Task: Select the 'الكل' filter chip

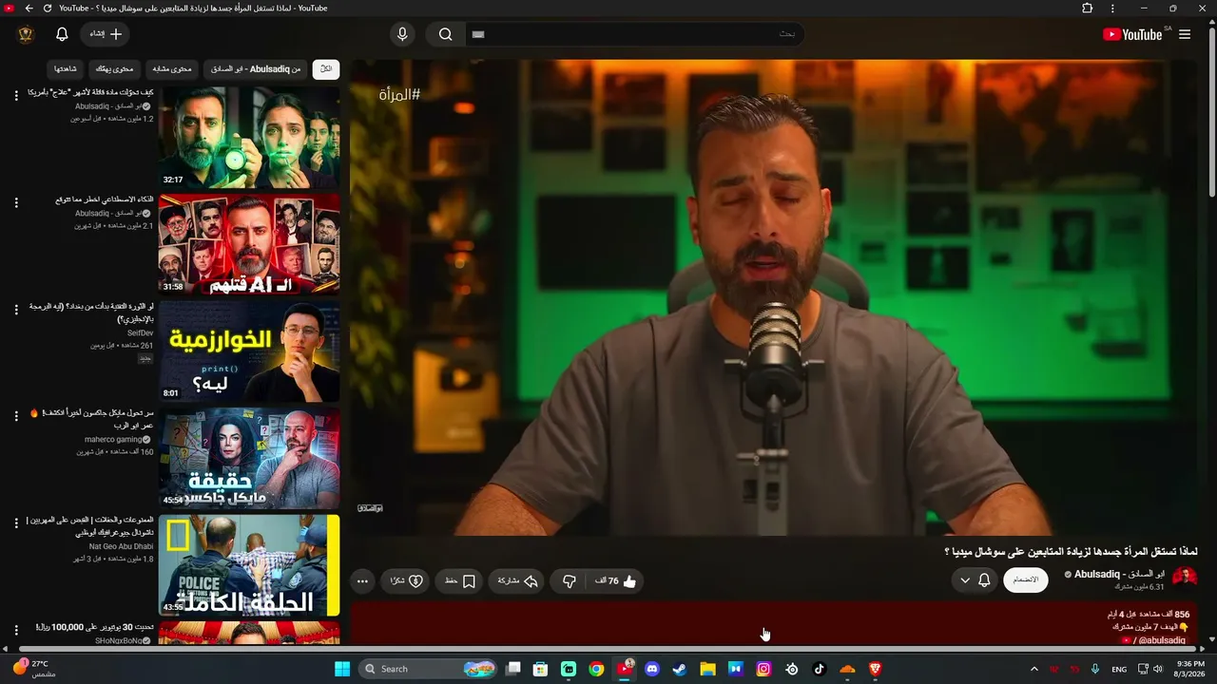Action: pyautogui.click(x=326, y=69)
